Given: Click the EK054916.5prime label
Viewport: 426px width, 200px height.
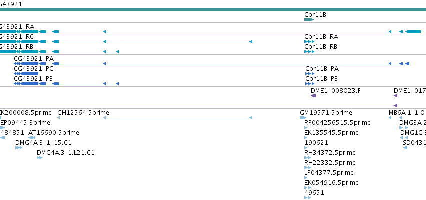Looking at the screenshot, I should 332,183.
